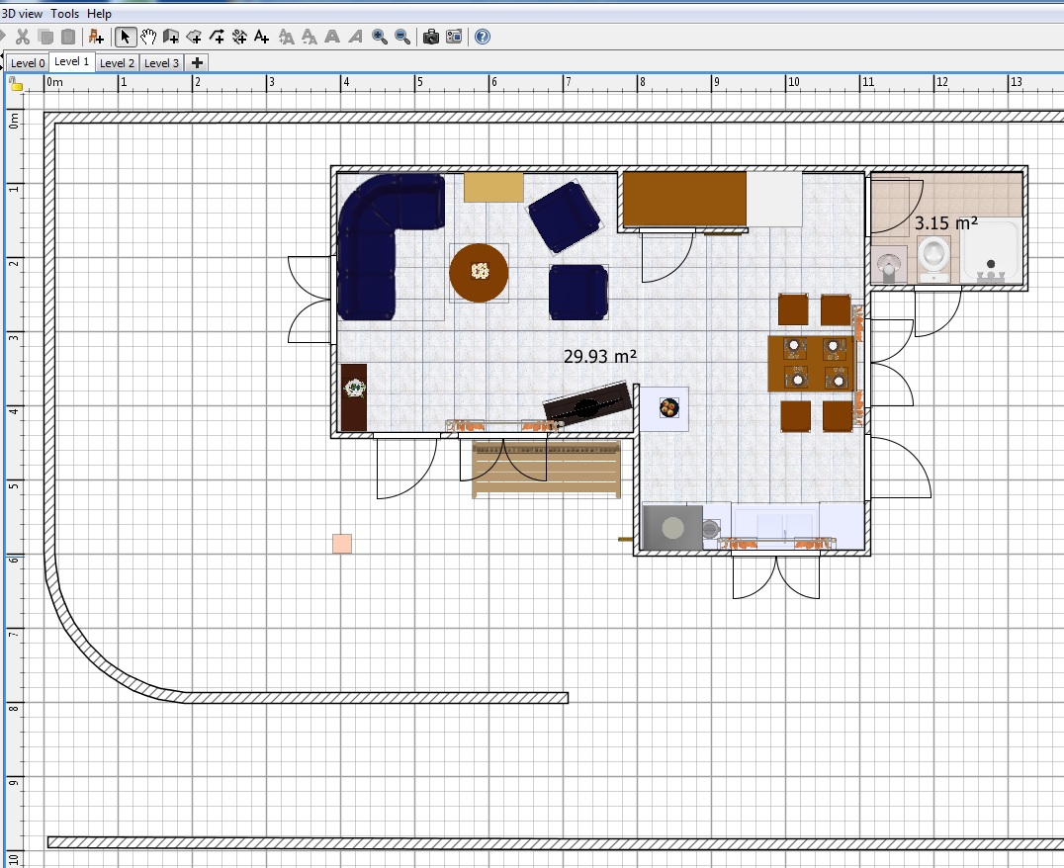Pick the Create rooms tool
The image size is (1064, 868).
(x=194, y=37)
